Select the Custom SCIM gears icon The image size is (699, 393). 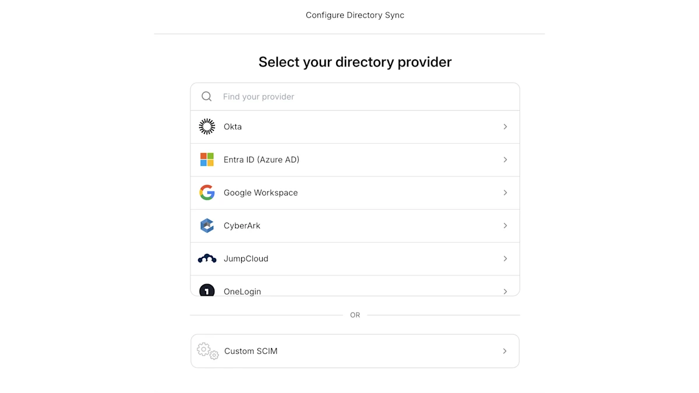coord(207,350)
